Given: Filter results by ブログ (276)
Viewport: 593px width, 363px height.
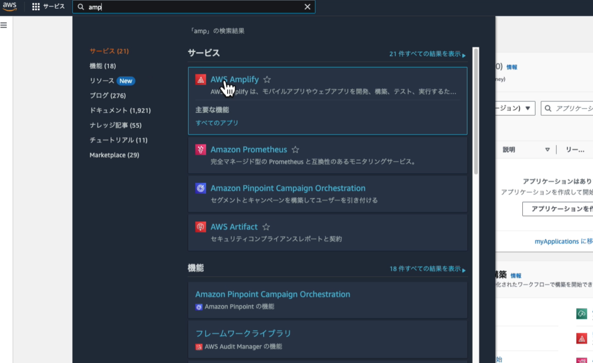Looking at the screenshot, I should coord(107,96).
